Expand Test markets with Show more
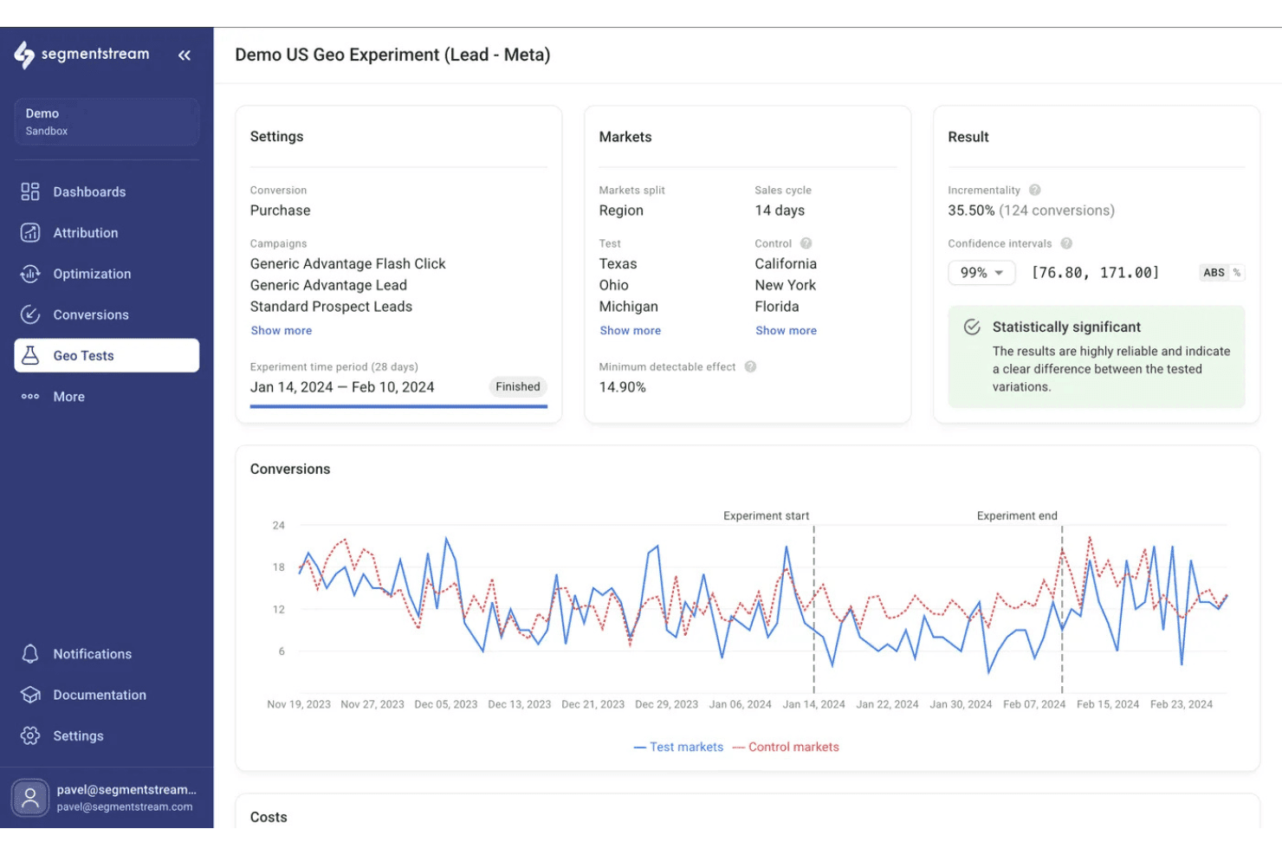This screenshot has width=1282, height=855. pos(630,331)
